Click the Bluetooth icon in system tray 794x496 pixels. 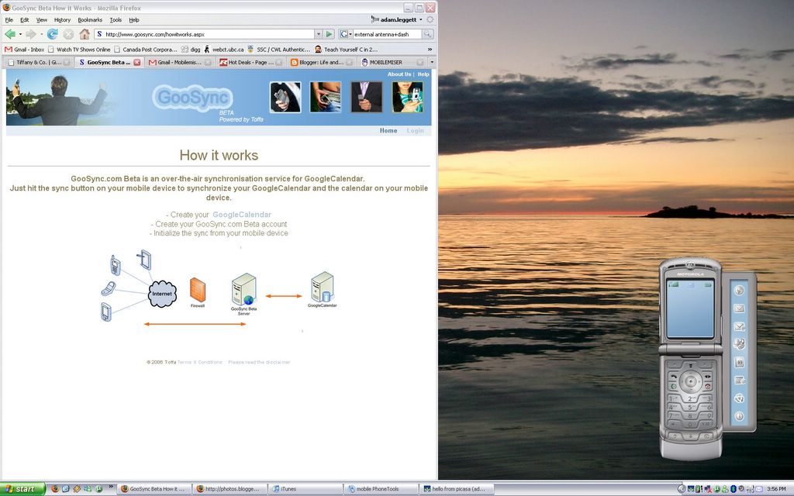pos(733,489)
